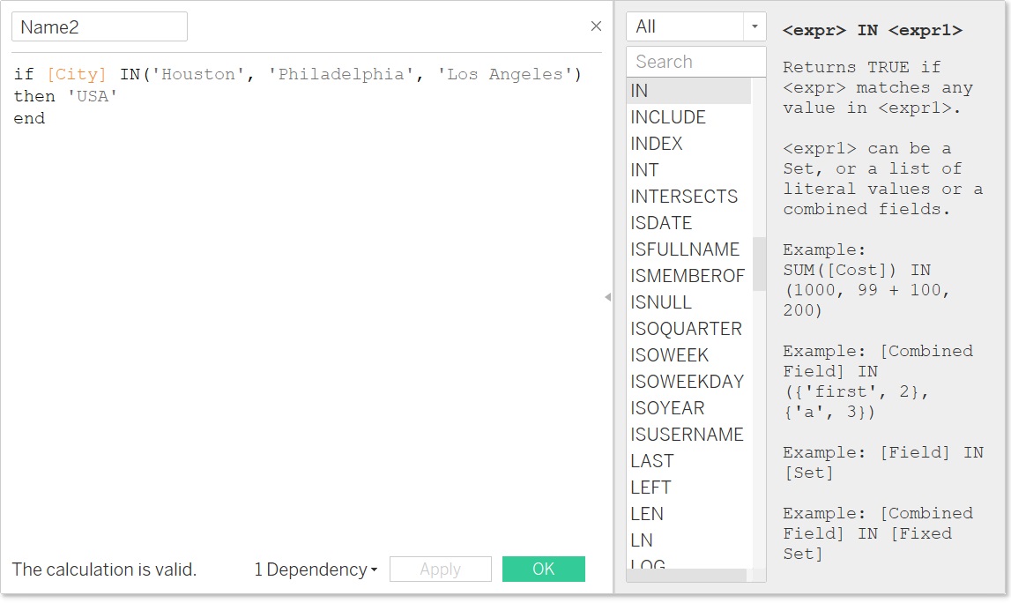The width and height of the screenshot is (1011, 603).
Task: Choose INDEX from the function list
Action: coord(658,143)
